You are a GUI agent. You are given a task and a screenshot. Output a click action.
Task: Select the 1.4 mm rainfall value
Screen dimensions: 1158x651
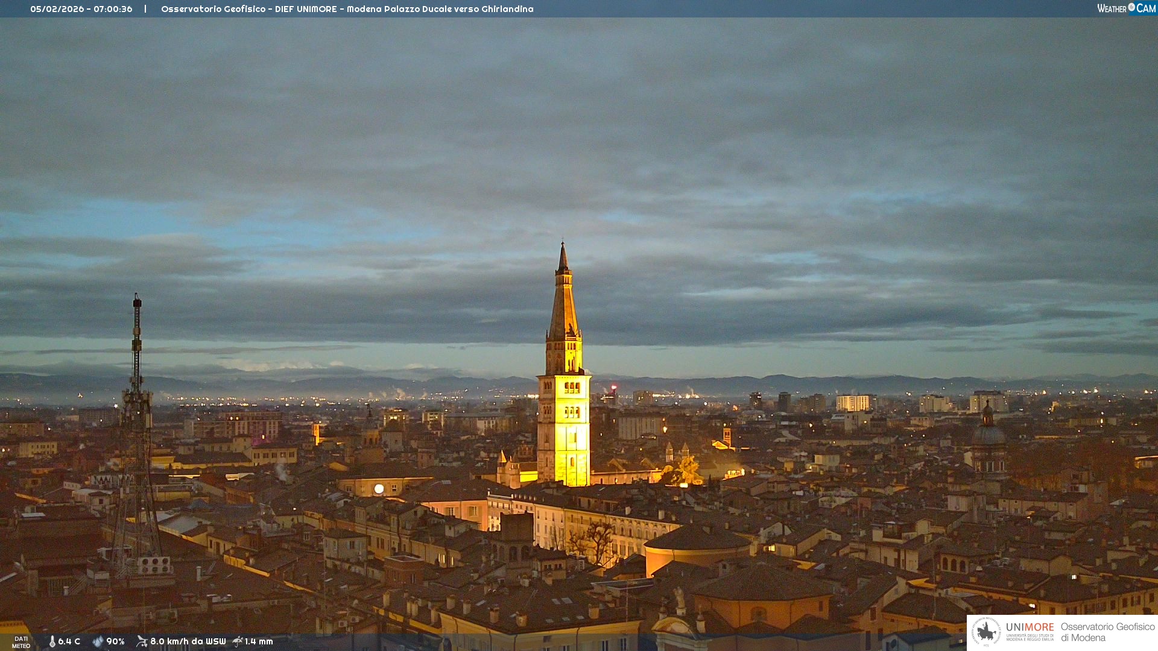point(259,642)
